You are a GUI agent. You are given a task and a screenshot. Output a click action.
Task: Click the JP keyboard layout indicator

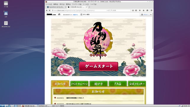(x=179, y=106)
